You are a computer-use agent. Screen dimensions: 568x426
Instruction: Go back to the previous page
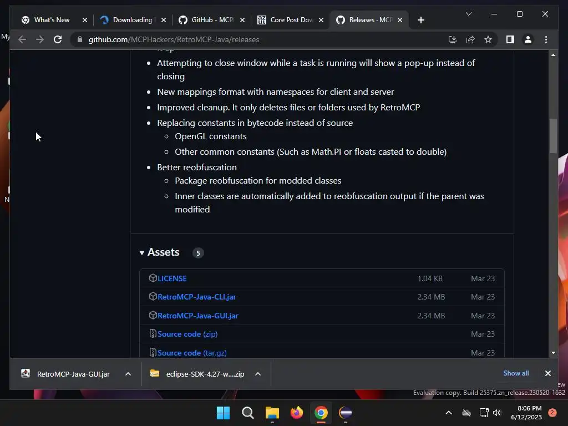pos(22,39)
